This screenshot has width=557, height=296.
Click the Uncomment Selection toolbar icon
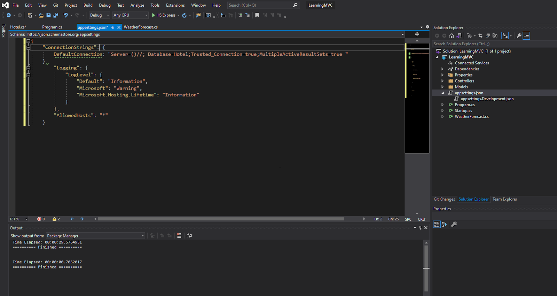pos(248,15)
